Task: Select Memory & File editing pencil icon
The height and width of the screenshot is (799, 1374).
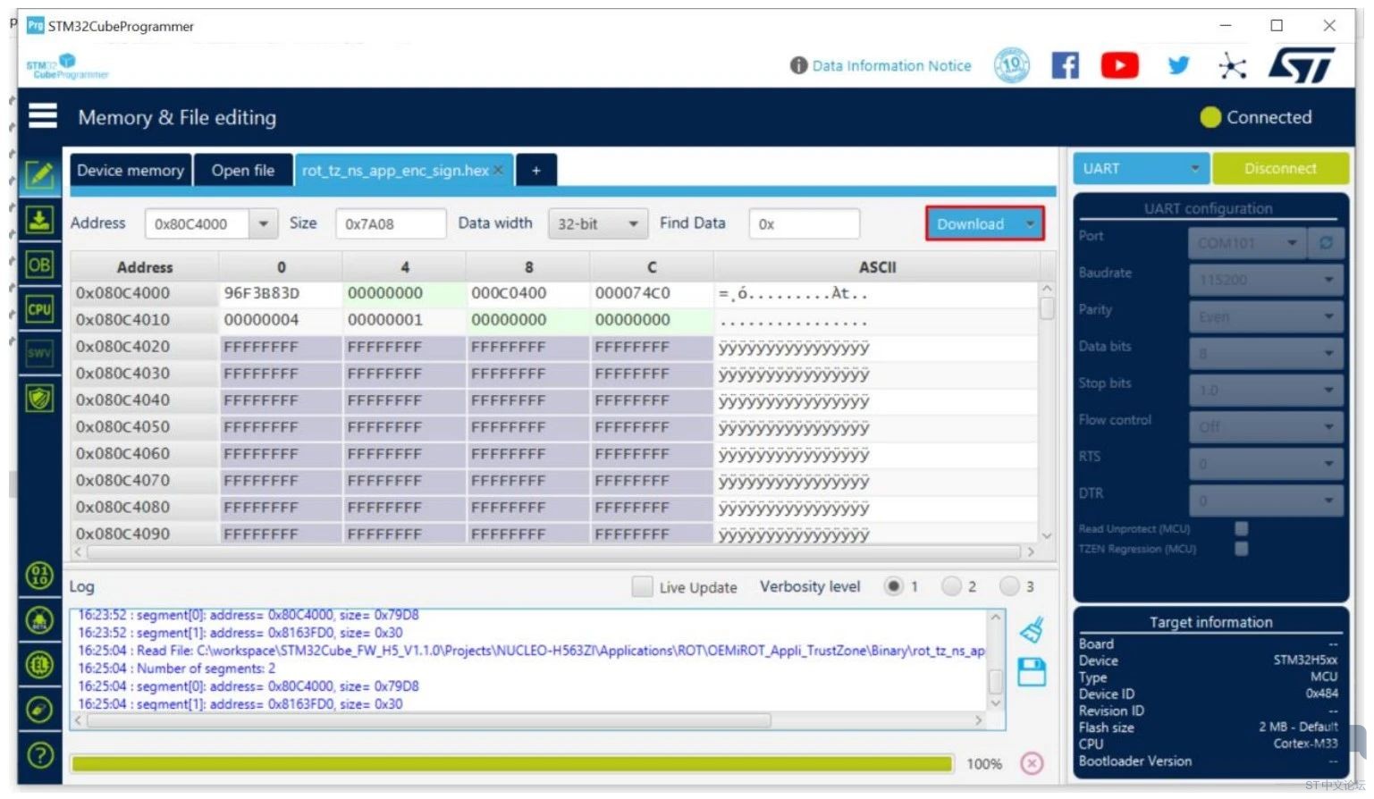Action: (39, 174)
